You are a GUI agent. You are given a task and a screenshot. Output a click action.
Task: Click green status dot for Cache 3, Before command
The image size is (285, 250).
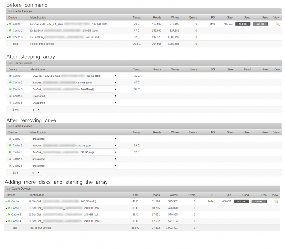point(10,37)
